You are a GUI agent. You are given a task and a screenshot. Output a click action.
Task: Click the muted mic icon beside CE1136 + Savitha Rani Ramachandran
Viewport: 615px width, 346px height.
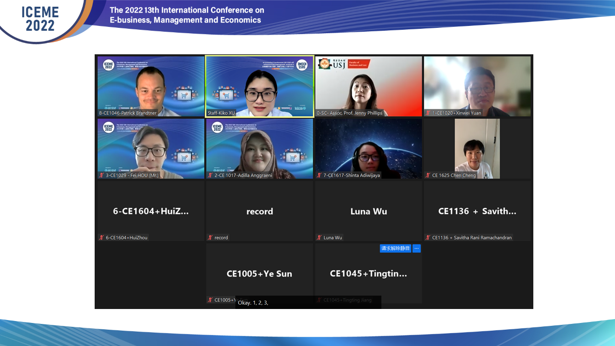(x=428, y=237)
